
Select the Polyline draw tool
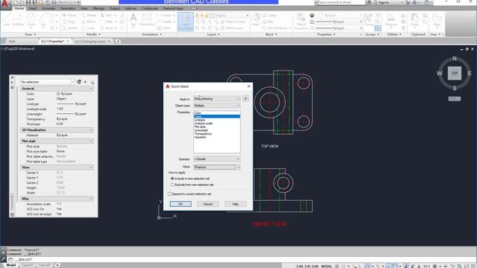(18, 20)
